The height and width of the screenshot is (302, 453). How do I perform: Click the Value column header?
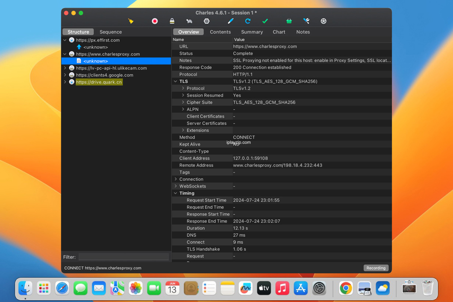pyautogui.click(x=239, y=39)
